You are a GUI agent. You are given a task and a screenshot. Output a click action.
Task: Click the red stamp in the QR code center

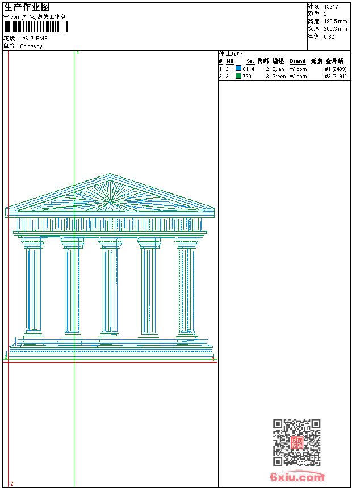(x=297, y=443)
